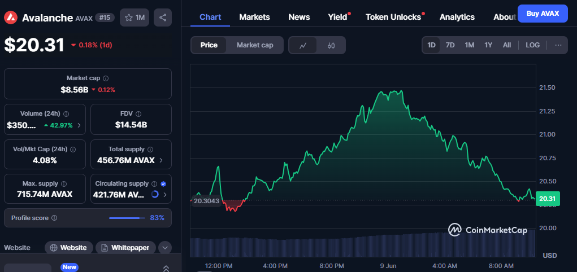Open the Chart tab
This screenshot has height=272, width=577.
pyautogui.click(x=210, y=17)
